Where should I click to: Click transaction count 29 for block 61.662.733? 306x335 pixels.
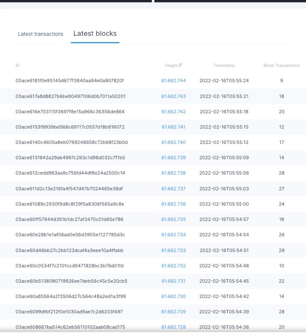[281, 250]
